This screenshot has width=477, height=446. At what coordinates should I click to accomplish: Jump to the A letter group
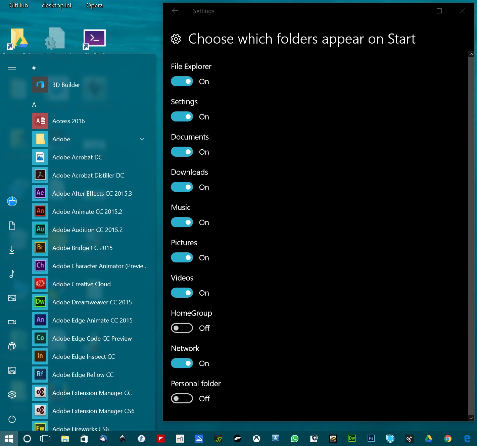coord(34,105)
